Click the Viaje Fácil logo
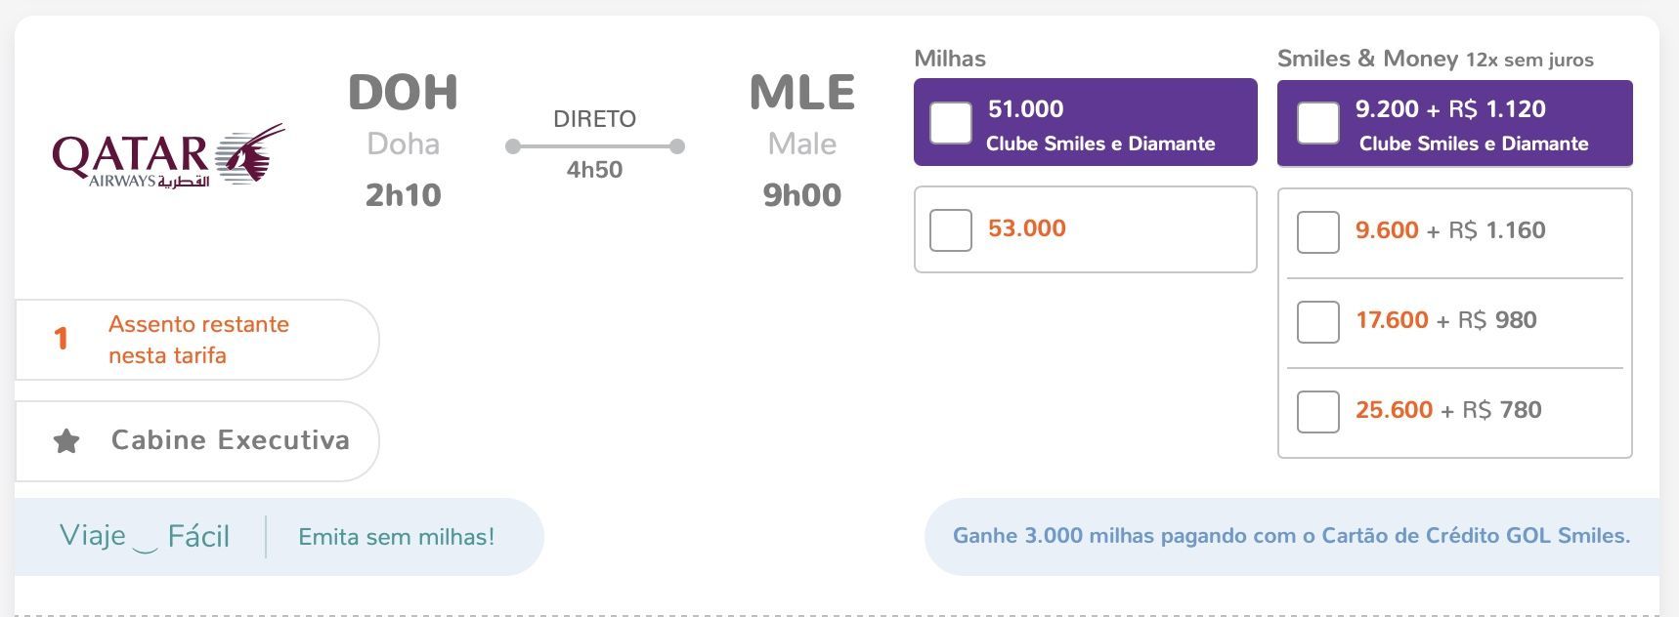Viewport: 1679px width, 617px height. pyautogui.click(x=145, y=536)
